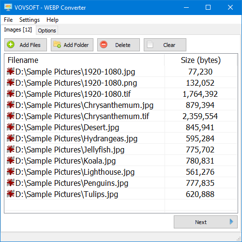Click the file icon beside Tulips.jpg
This screenshot has height=242, width=242.
pyautogui.click(x=11, y=194)
